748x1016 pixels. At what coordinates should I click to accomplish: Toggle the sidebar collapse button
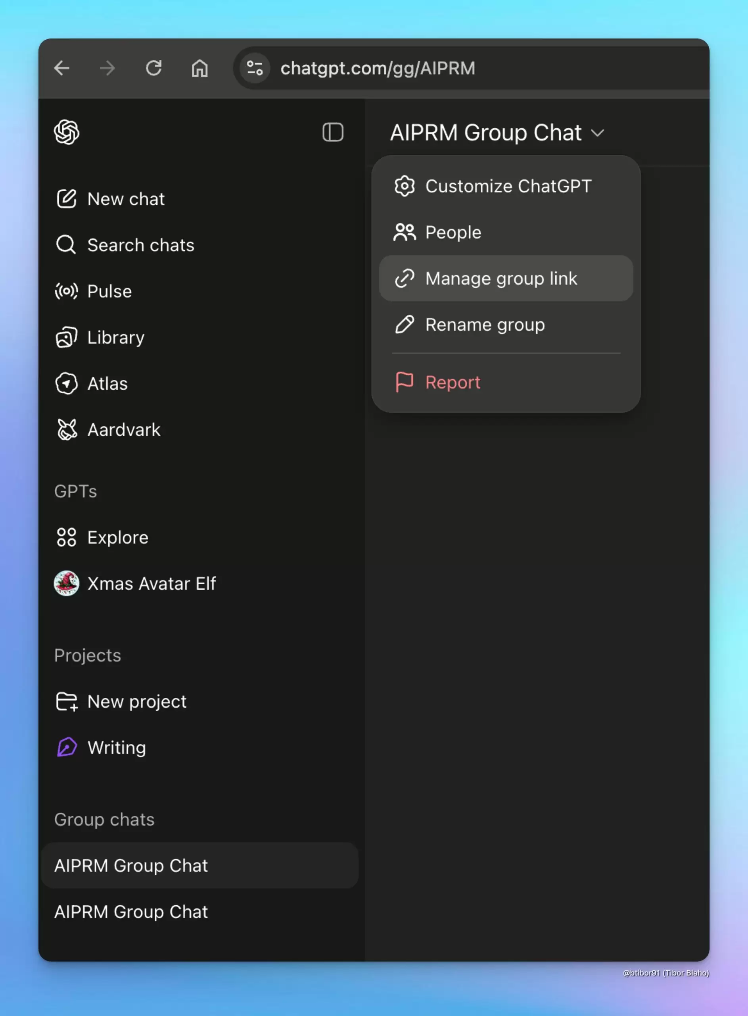click(x=332, y=132)
